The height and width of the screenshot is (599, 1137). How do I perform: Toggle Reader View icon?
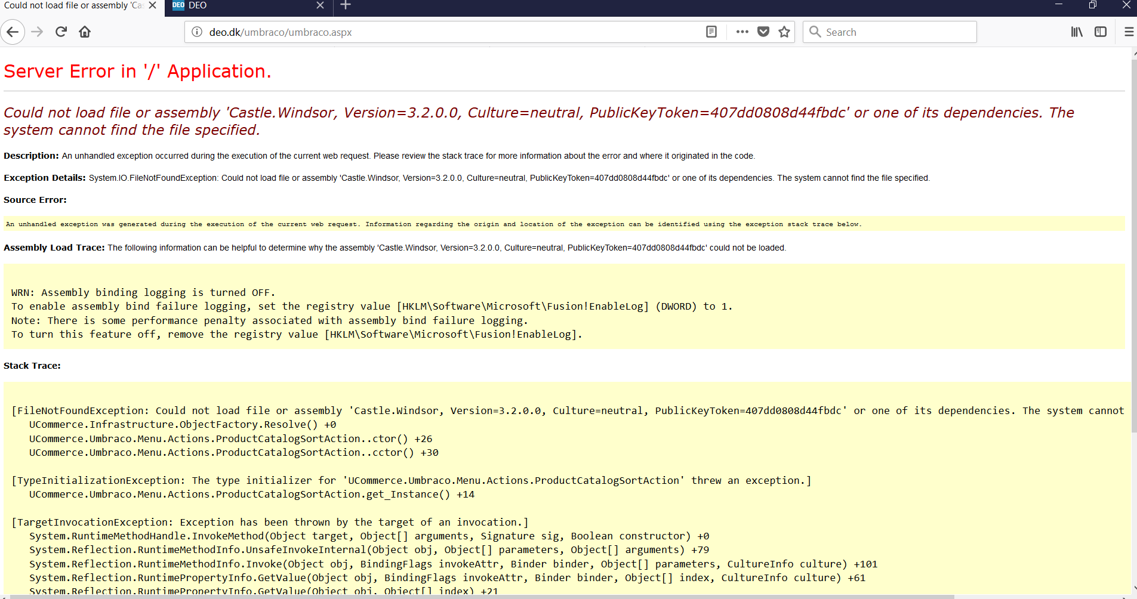(x=711, y=32)
